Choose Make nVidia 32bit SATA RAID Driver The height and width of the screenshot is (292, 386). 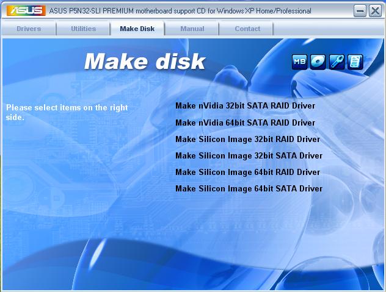245,105
